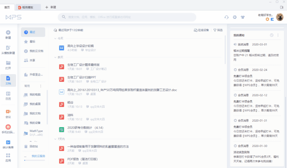Open My computer (我的电脑) location
This screenshot has width=287, height=168.
point(33,94)
